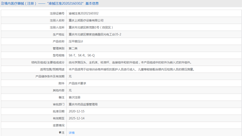The image size is (242, 136).
Task: Click the lightbulb icon beside 注
Action: point(60,133)
